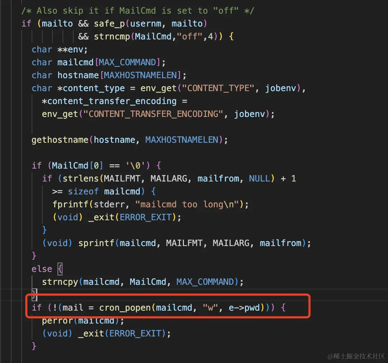
Task: Click the "CONTENT_TRANSFER_ENCODING" string
Action: (x=153, y=114)
